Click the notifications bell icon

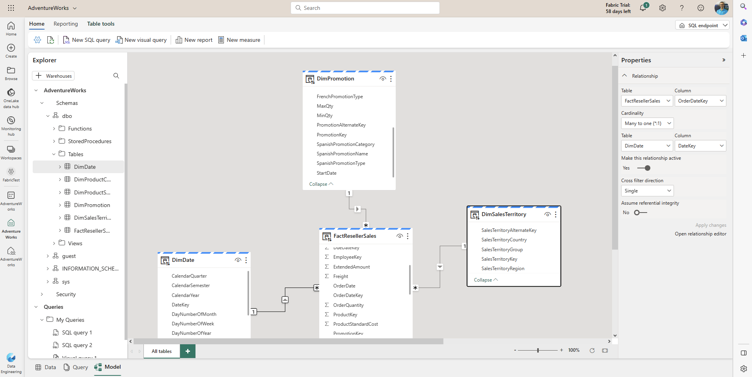[643, 8]
